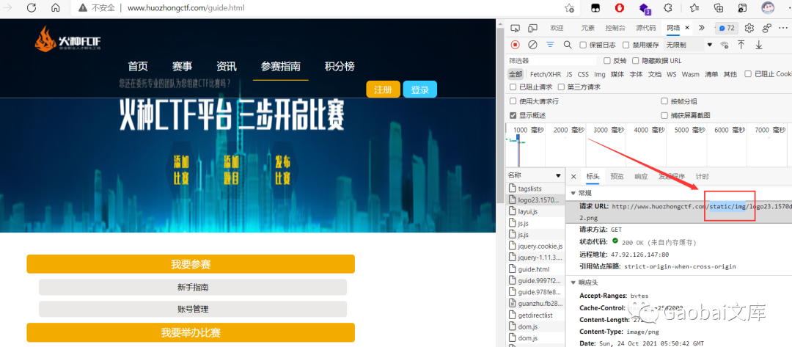This screenshot has width=792, height=347.
Task: Select getdirectlist request row
Action: coord(535,315)
